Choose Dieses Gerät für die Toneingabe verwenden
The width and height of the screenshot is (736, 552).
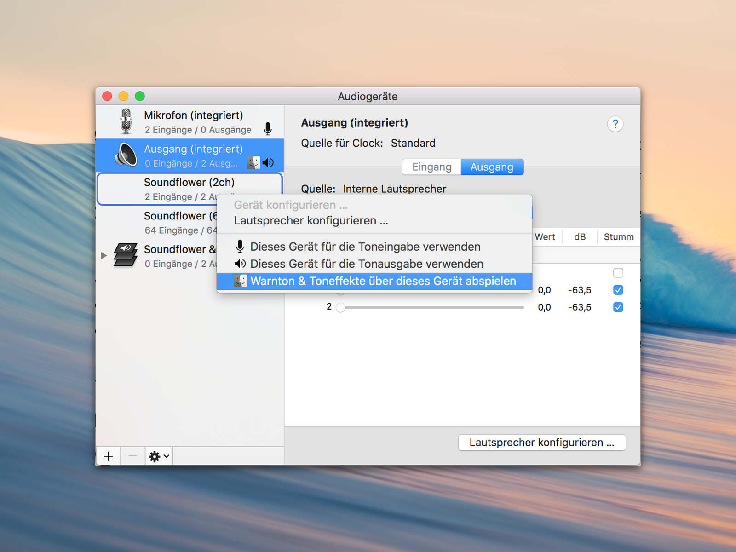(x=374, y=247)
